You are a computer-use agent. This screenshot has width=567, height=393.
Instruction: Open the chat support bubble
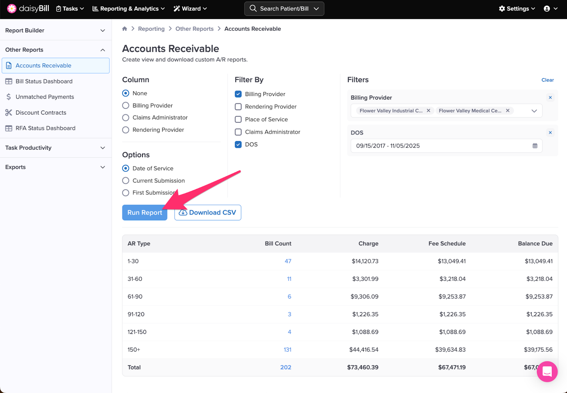point(547,371)
